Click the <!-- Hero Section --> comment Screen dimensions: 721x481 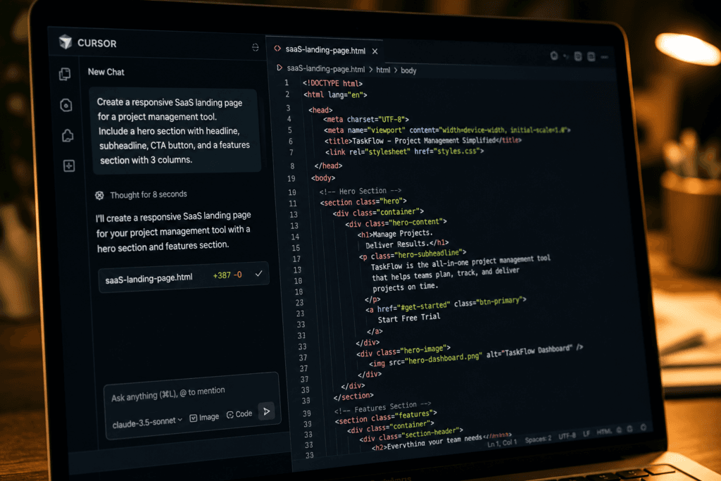pyautogui.click(x=360, y=191)
